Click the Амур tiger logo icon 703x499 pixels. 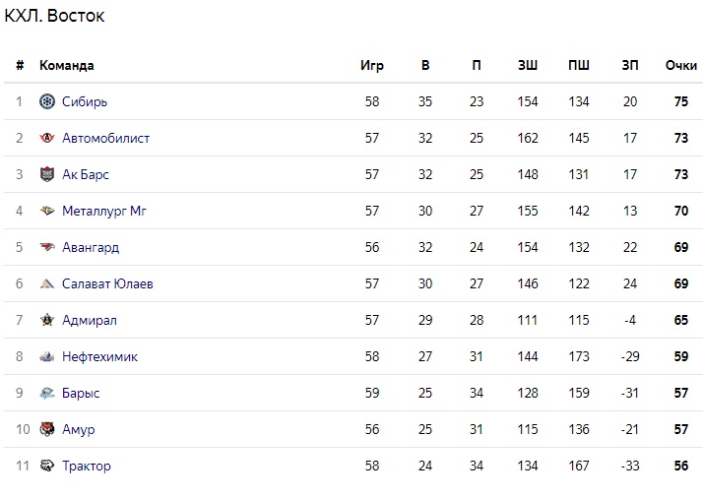[x=47, y=429]
